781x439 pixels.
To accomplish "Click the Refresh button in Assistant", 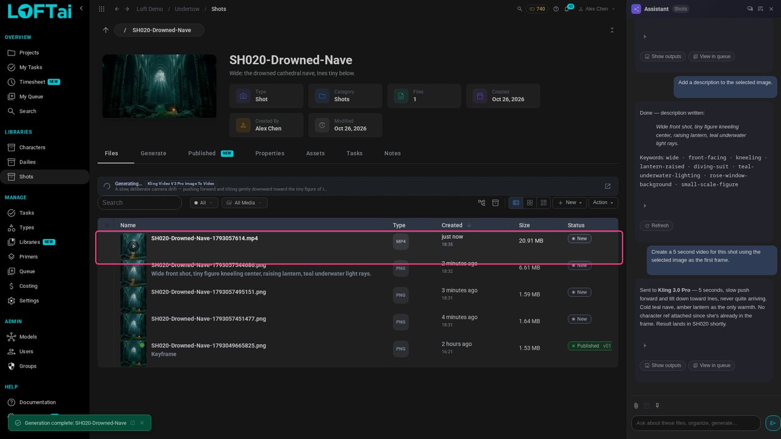I will coord(656,226).
